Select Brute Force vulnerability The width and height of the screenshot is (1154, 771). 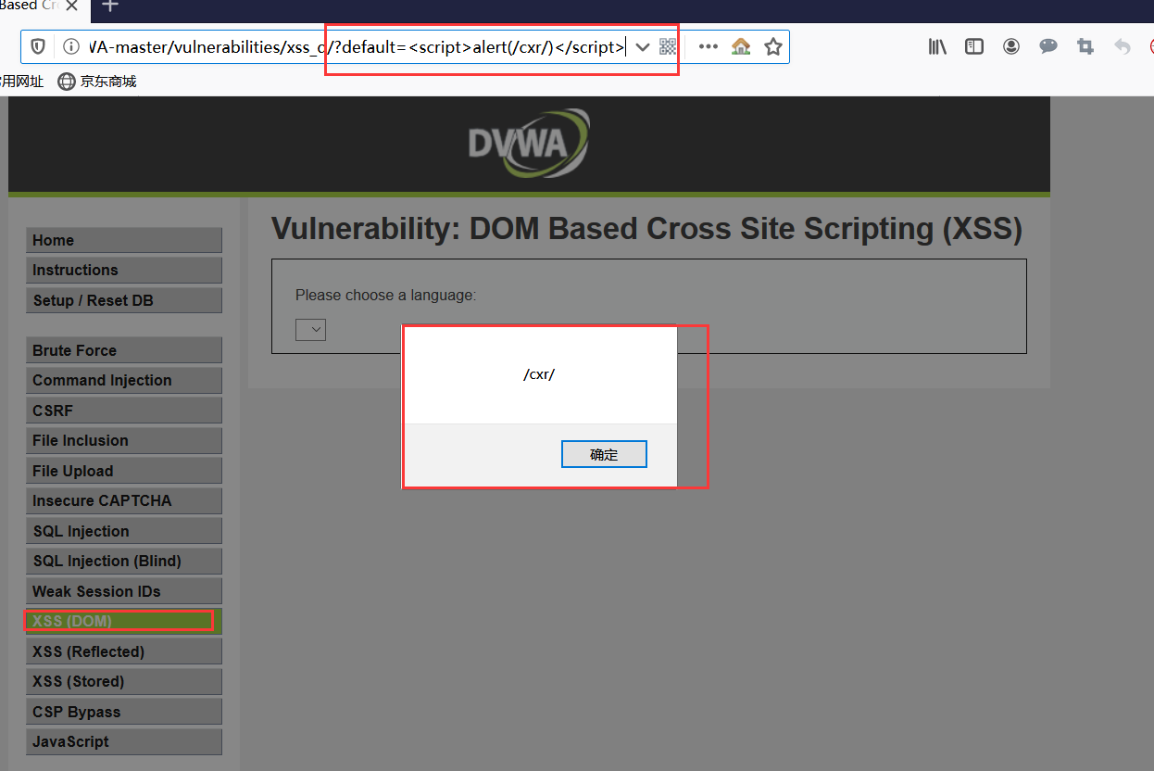click(x=124, y=350)
